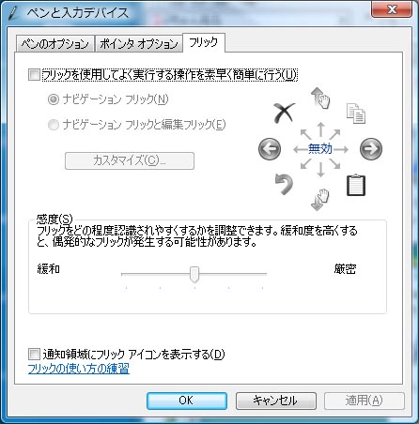Image resolution: width=419 pixels, height=424 pixels.
Task: Click the scroll-down hand flick icon
Action: (x=320, y=200)
